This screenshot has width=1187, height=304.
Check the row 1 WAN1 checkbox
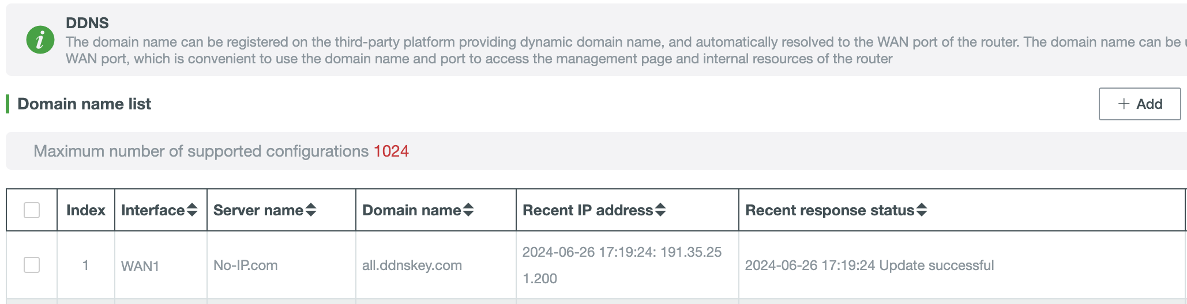[32, 265]
